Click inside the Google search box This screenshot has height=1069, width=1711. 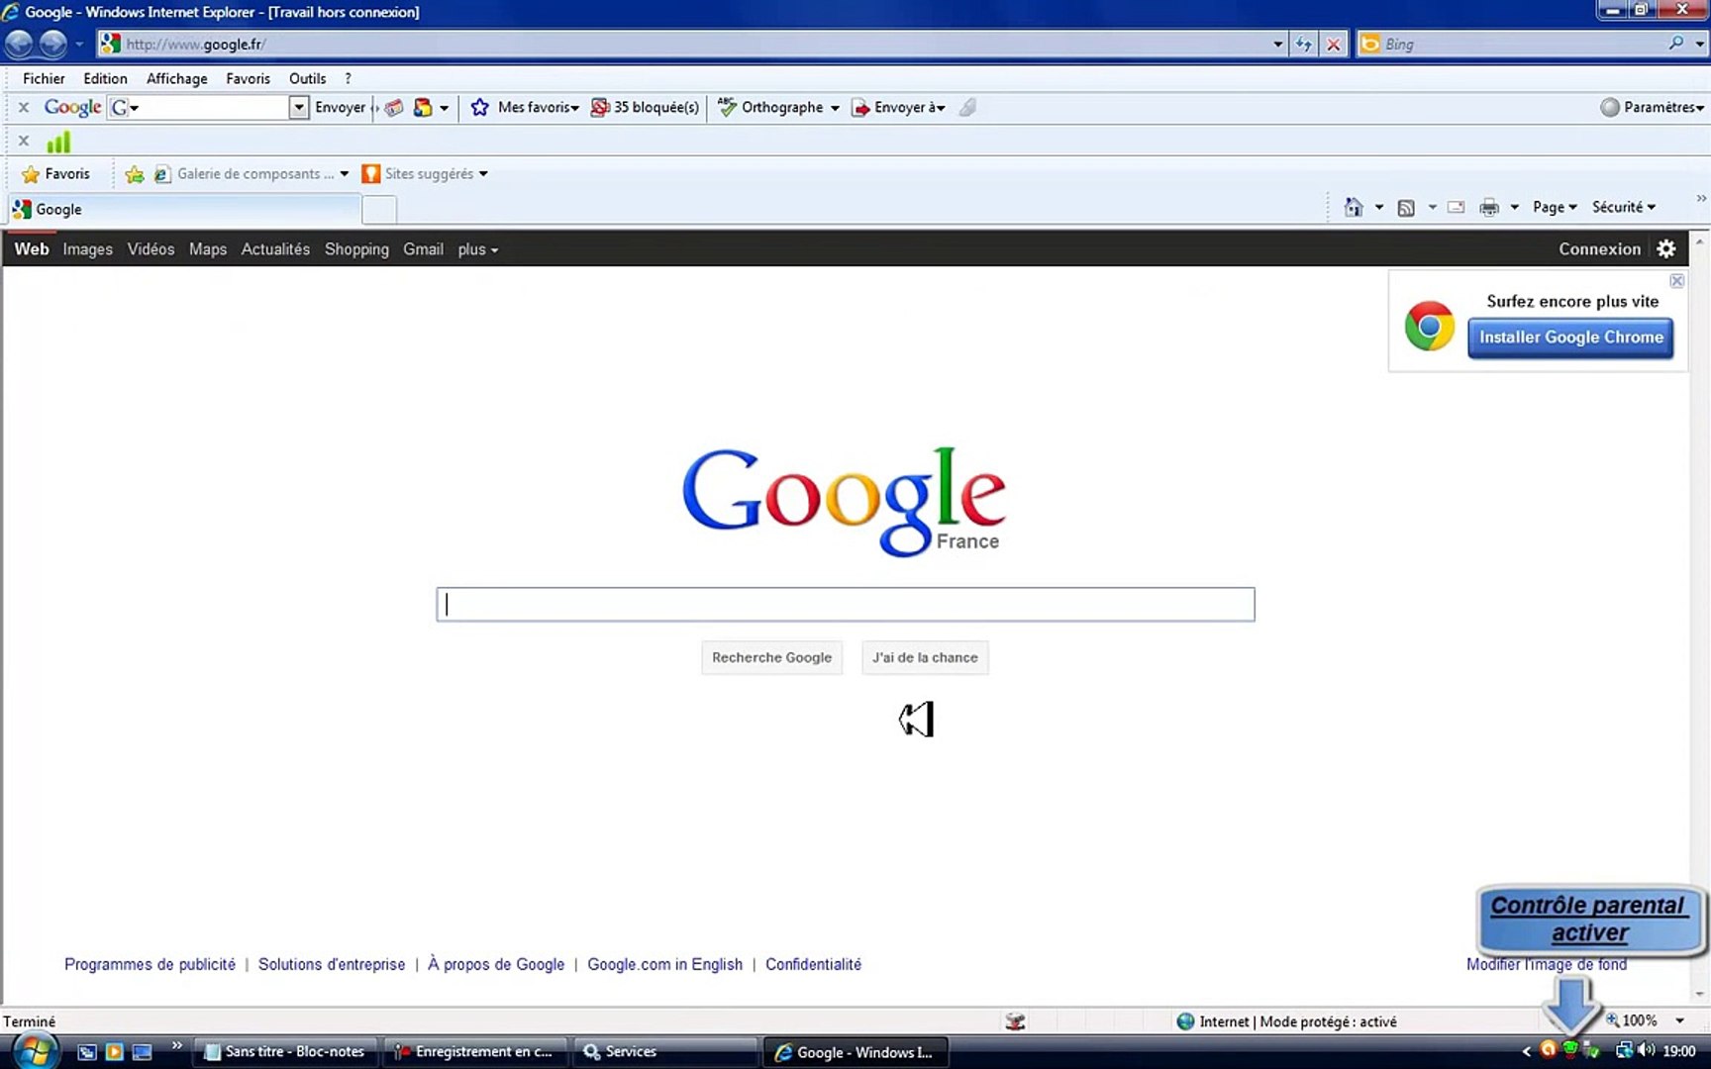(845, 604)
